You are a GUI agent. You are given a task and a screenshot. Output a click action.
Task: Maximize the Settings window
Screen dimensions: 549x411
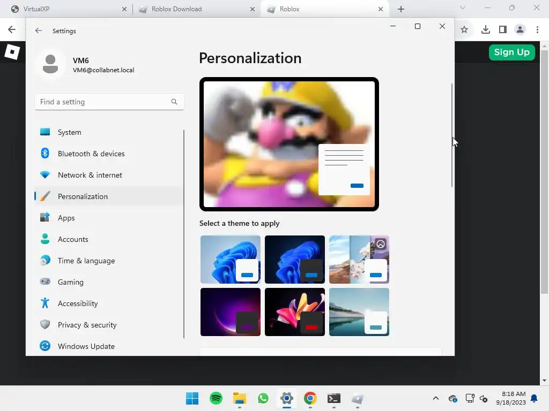[417, 26]
